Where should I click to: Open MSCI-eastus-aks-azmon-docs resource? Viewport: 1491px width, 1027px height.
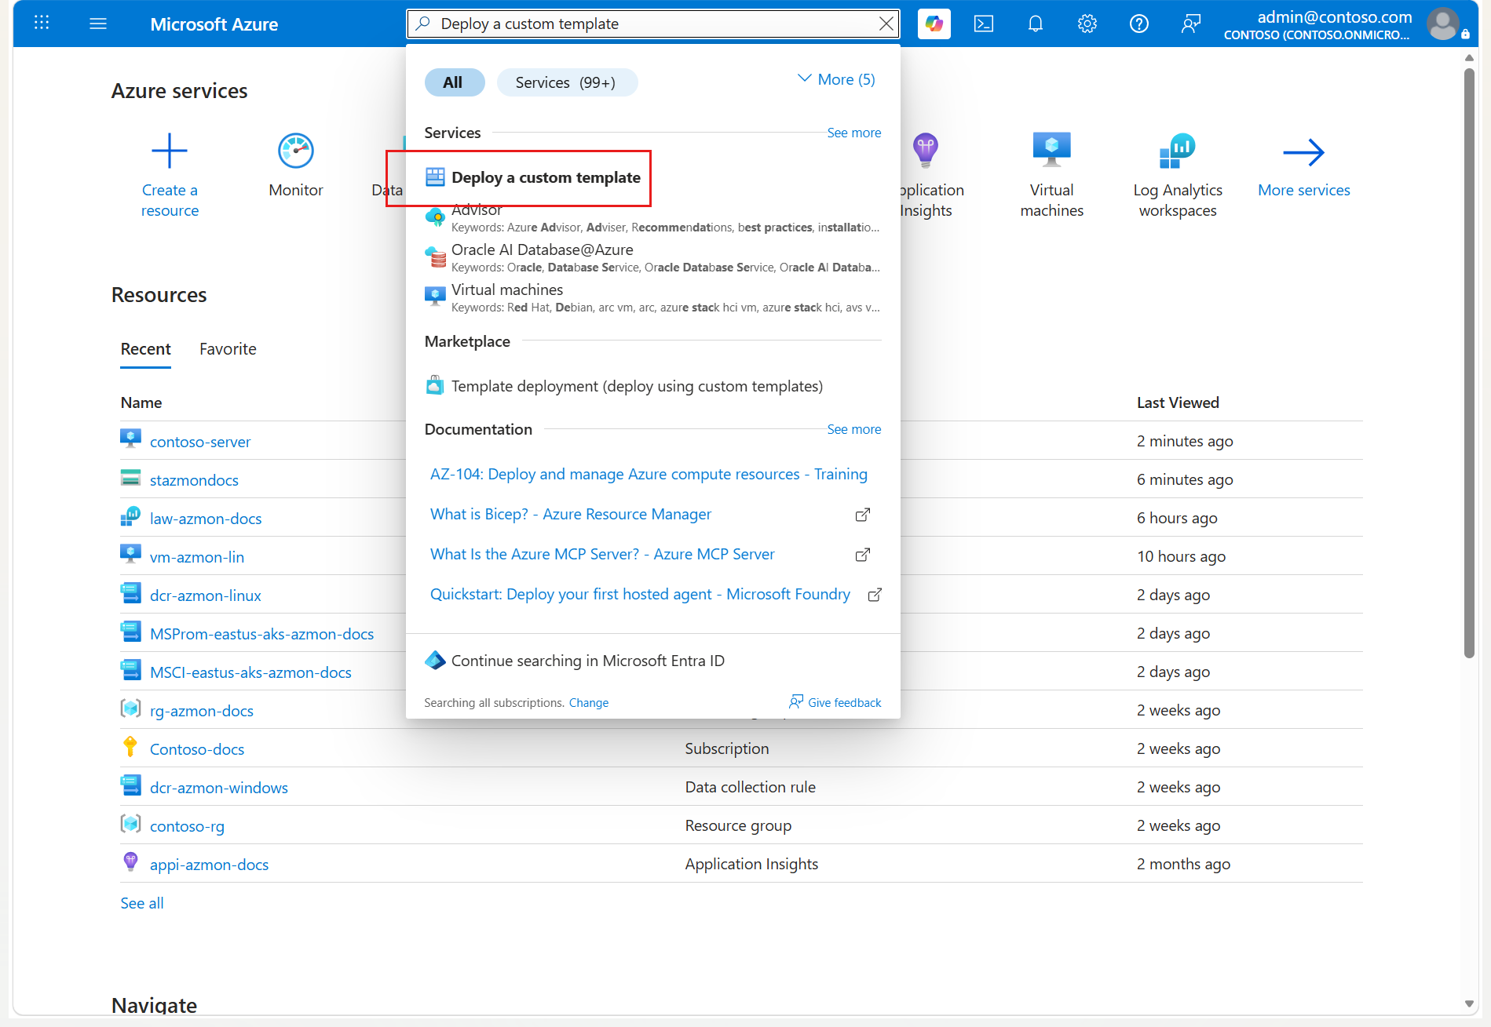pos(250,672)
